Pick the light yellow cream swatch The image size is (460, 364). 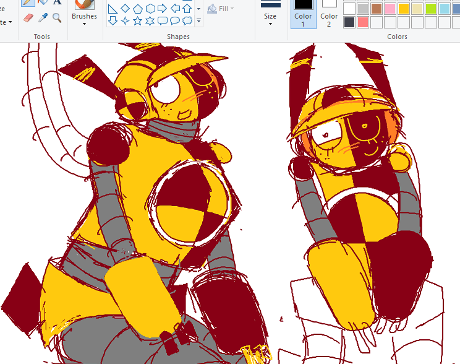(x=417, y=9)
